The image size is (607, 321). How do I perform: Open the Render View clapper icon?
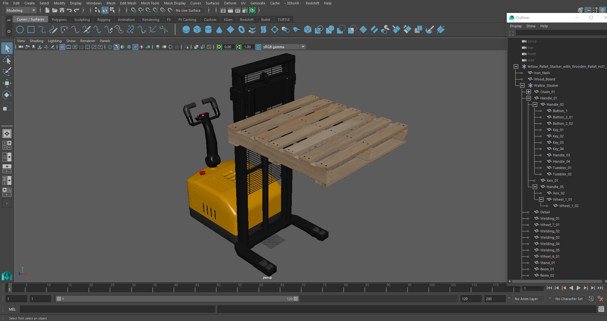tap(223, 10)
